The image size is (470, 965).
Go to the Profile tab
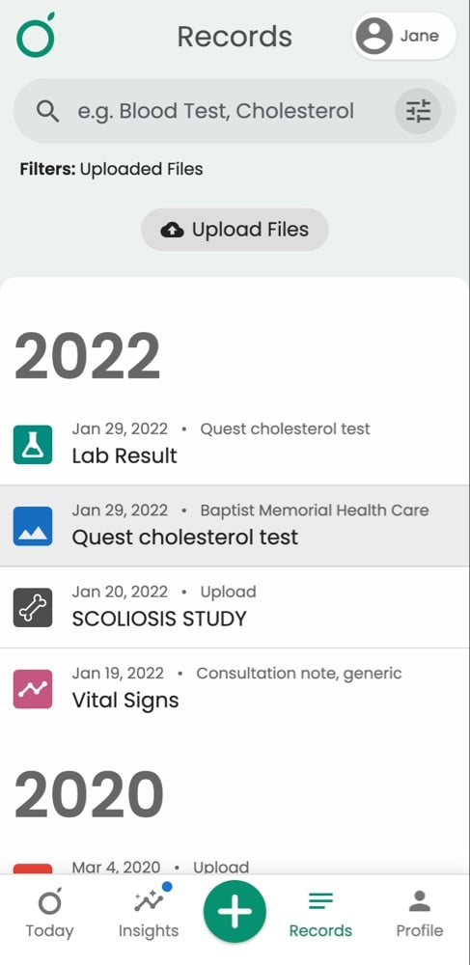pos(420,914)
